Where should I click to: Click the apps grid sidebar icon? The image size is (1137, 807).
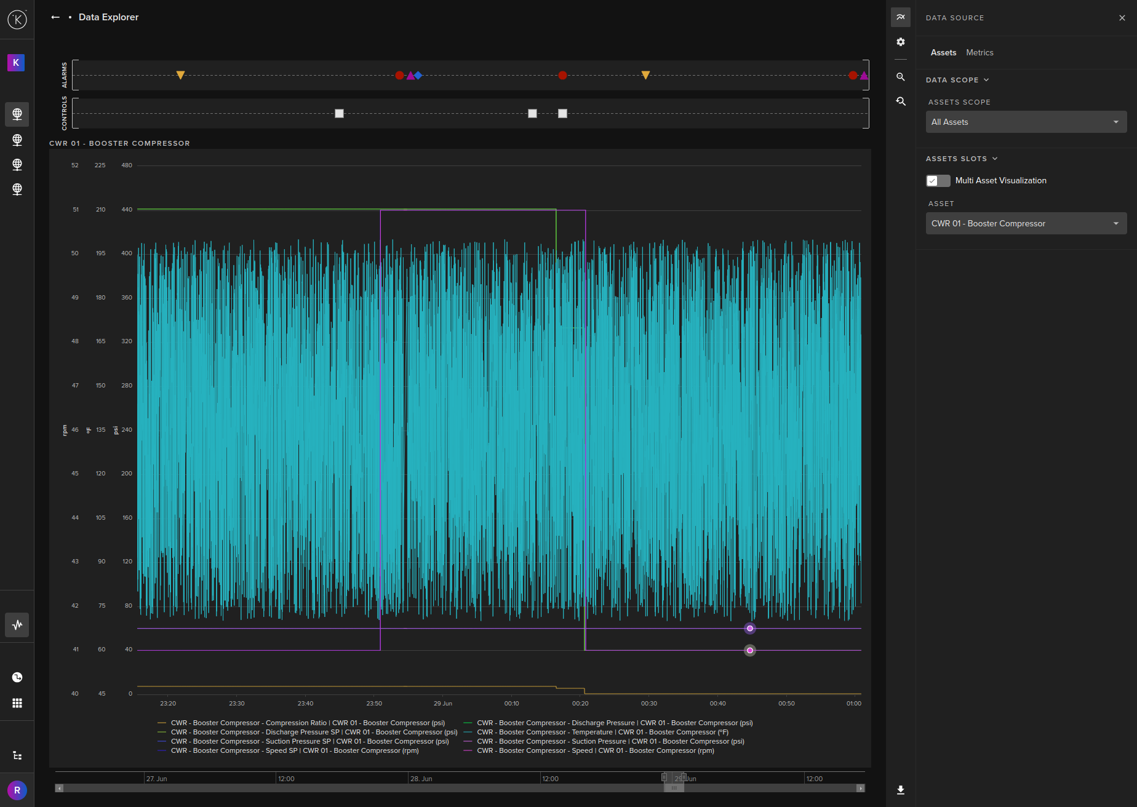17,703
